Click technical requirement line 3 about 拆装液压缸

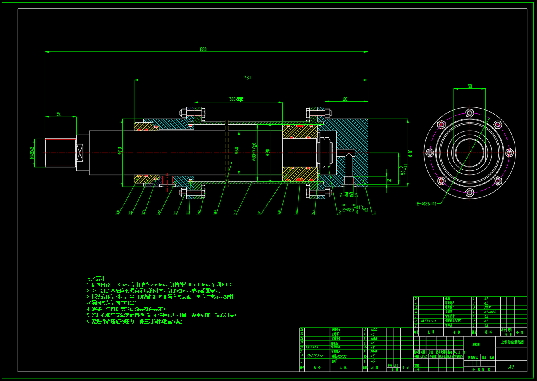click(x=160, y=297)
